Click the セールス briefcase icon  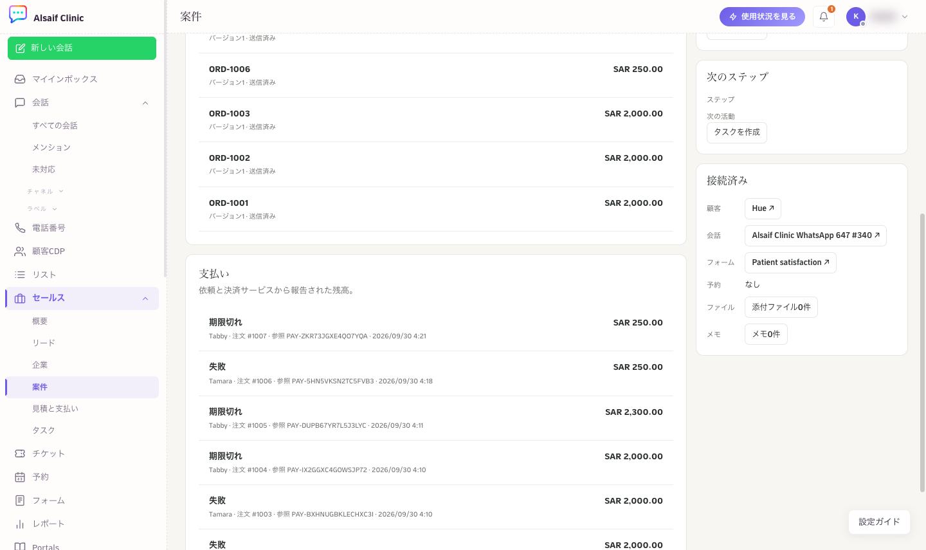click(x=20, y=298)
